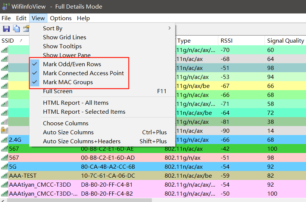Click Signal Quality value 60

[271, 50]
